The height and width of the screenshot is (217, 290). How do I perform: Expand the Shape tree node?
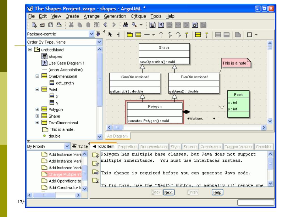pos(37,116)
